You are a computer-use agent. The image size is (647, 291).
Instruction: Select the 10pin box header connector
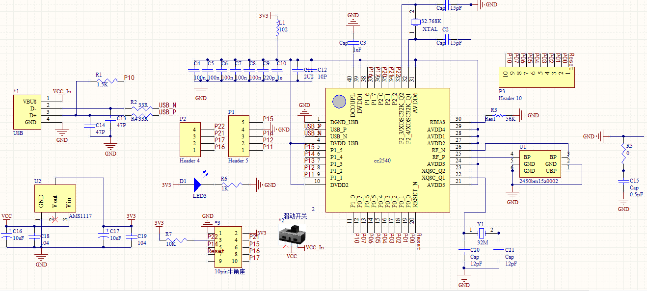pyautogui.click(x=229, y=247)
